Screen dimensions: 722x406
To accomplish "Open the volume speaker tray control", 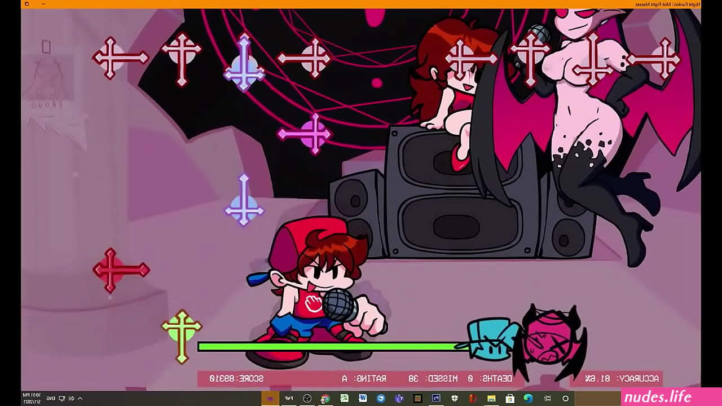I will click(x=72, y=399).
